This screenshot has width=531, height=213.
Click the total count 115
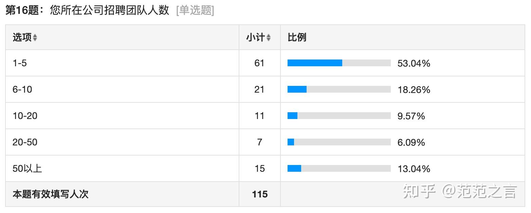point(260,194)
